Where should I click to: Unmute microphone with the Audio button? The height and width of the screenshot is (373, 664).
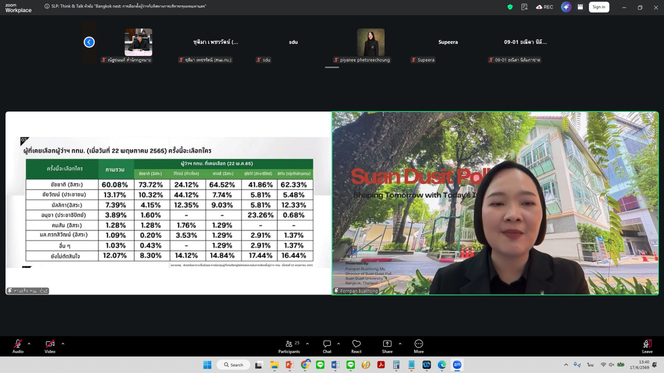(18, 346)
